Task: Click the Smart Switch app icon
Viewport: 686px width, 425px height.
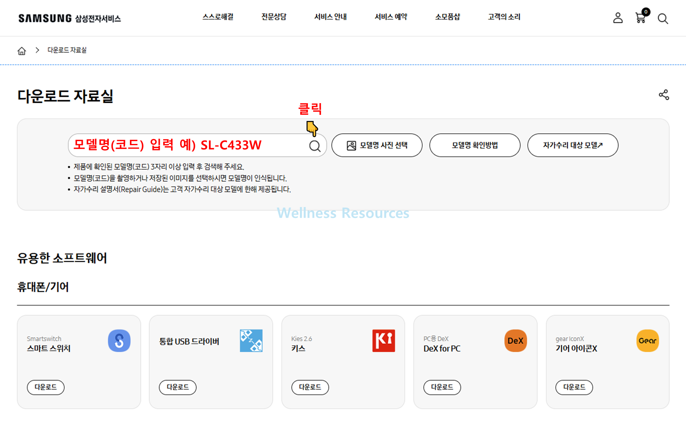Action: click(x=119, y=341)
